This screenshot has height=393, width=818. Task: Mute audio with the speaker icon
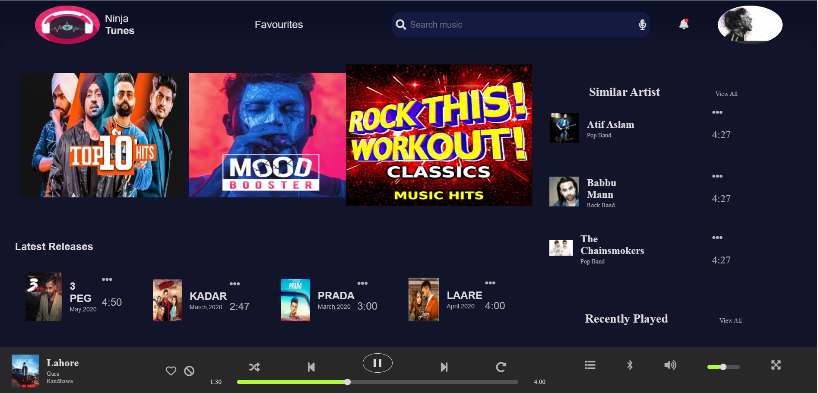pyautogui.click(x=670, y=365)
